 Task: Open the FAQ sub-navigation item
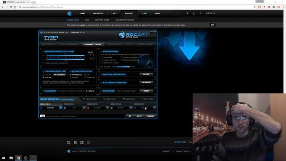[x=87, y=20]
